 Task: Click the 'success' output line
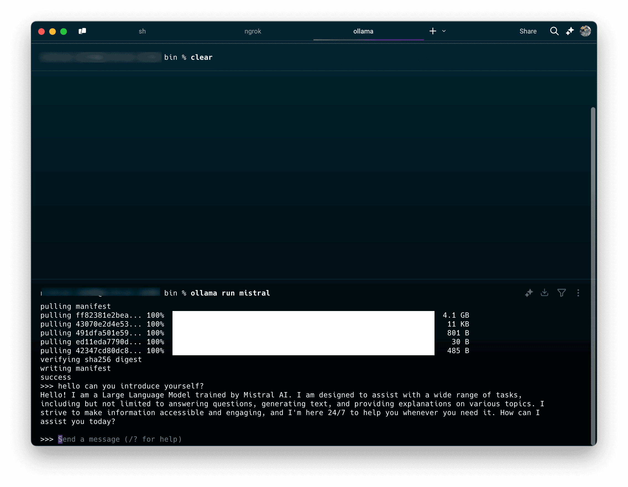(56, 377)
